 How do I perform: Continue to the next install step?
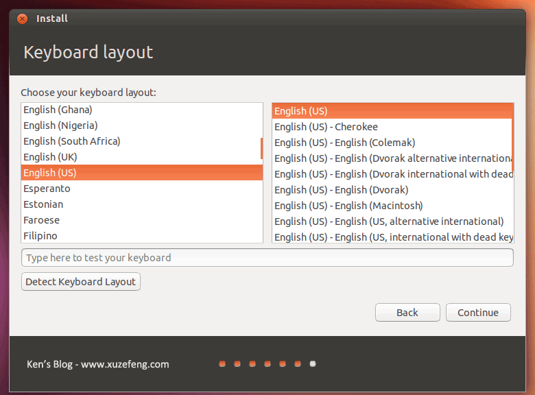click(x=478, y=313)
